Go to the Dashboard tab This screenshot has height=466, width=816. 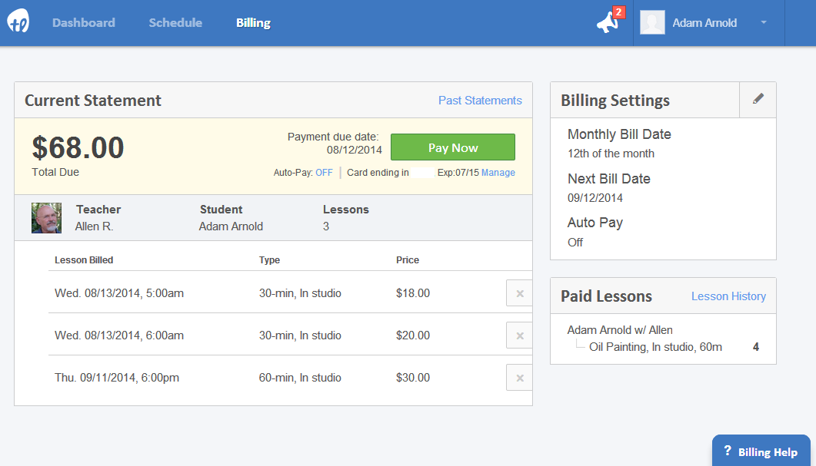(83, 23)
